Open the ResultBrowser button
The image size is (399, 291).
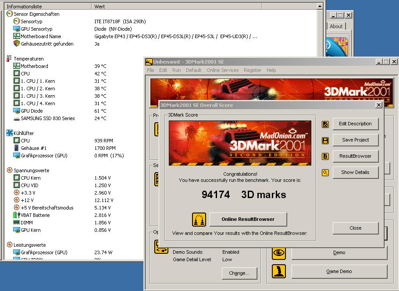tap(356, 156)
